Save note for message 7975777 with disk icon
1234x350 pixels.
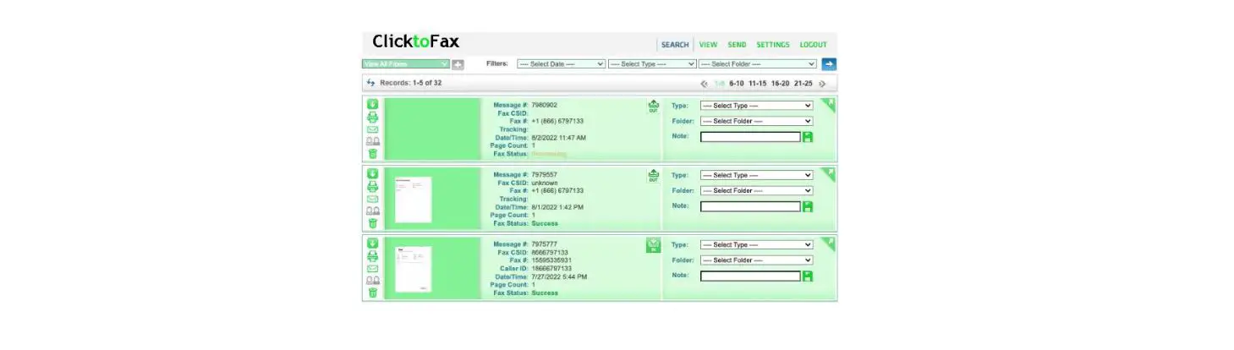pyautogui.click(x=808, y=276)
